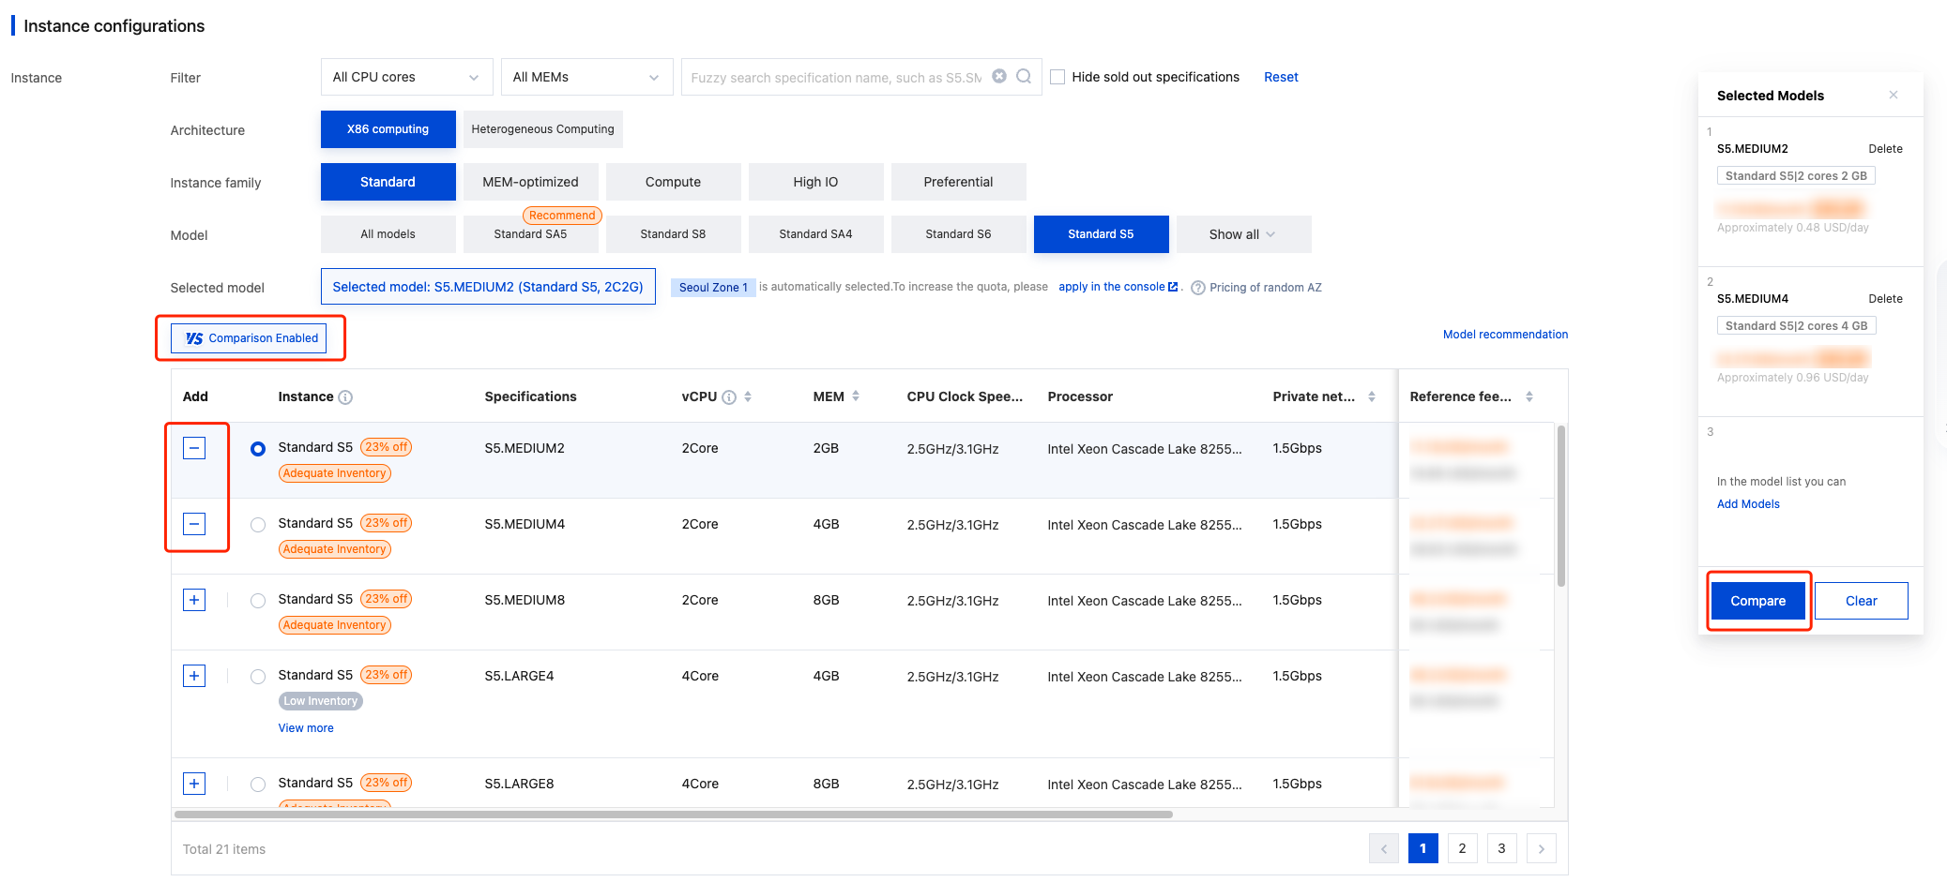Add S5.LARGE4 to comparison with plus icon
Viewport: 1947px width, 882px height.
click(x=194, y=676)
